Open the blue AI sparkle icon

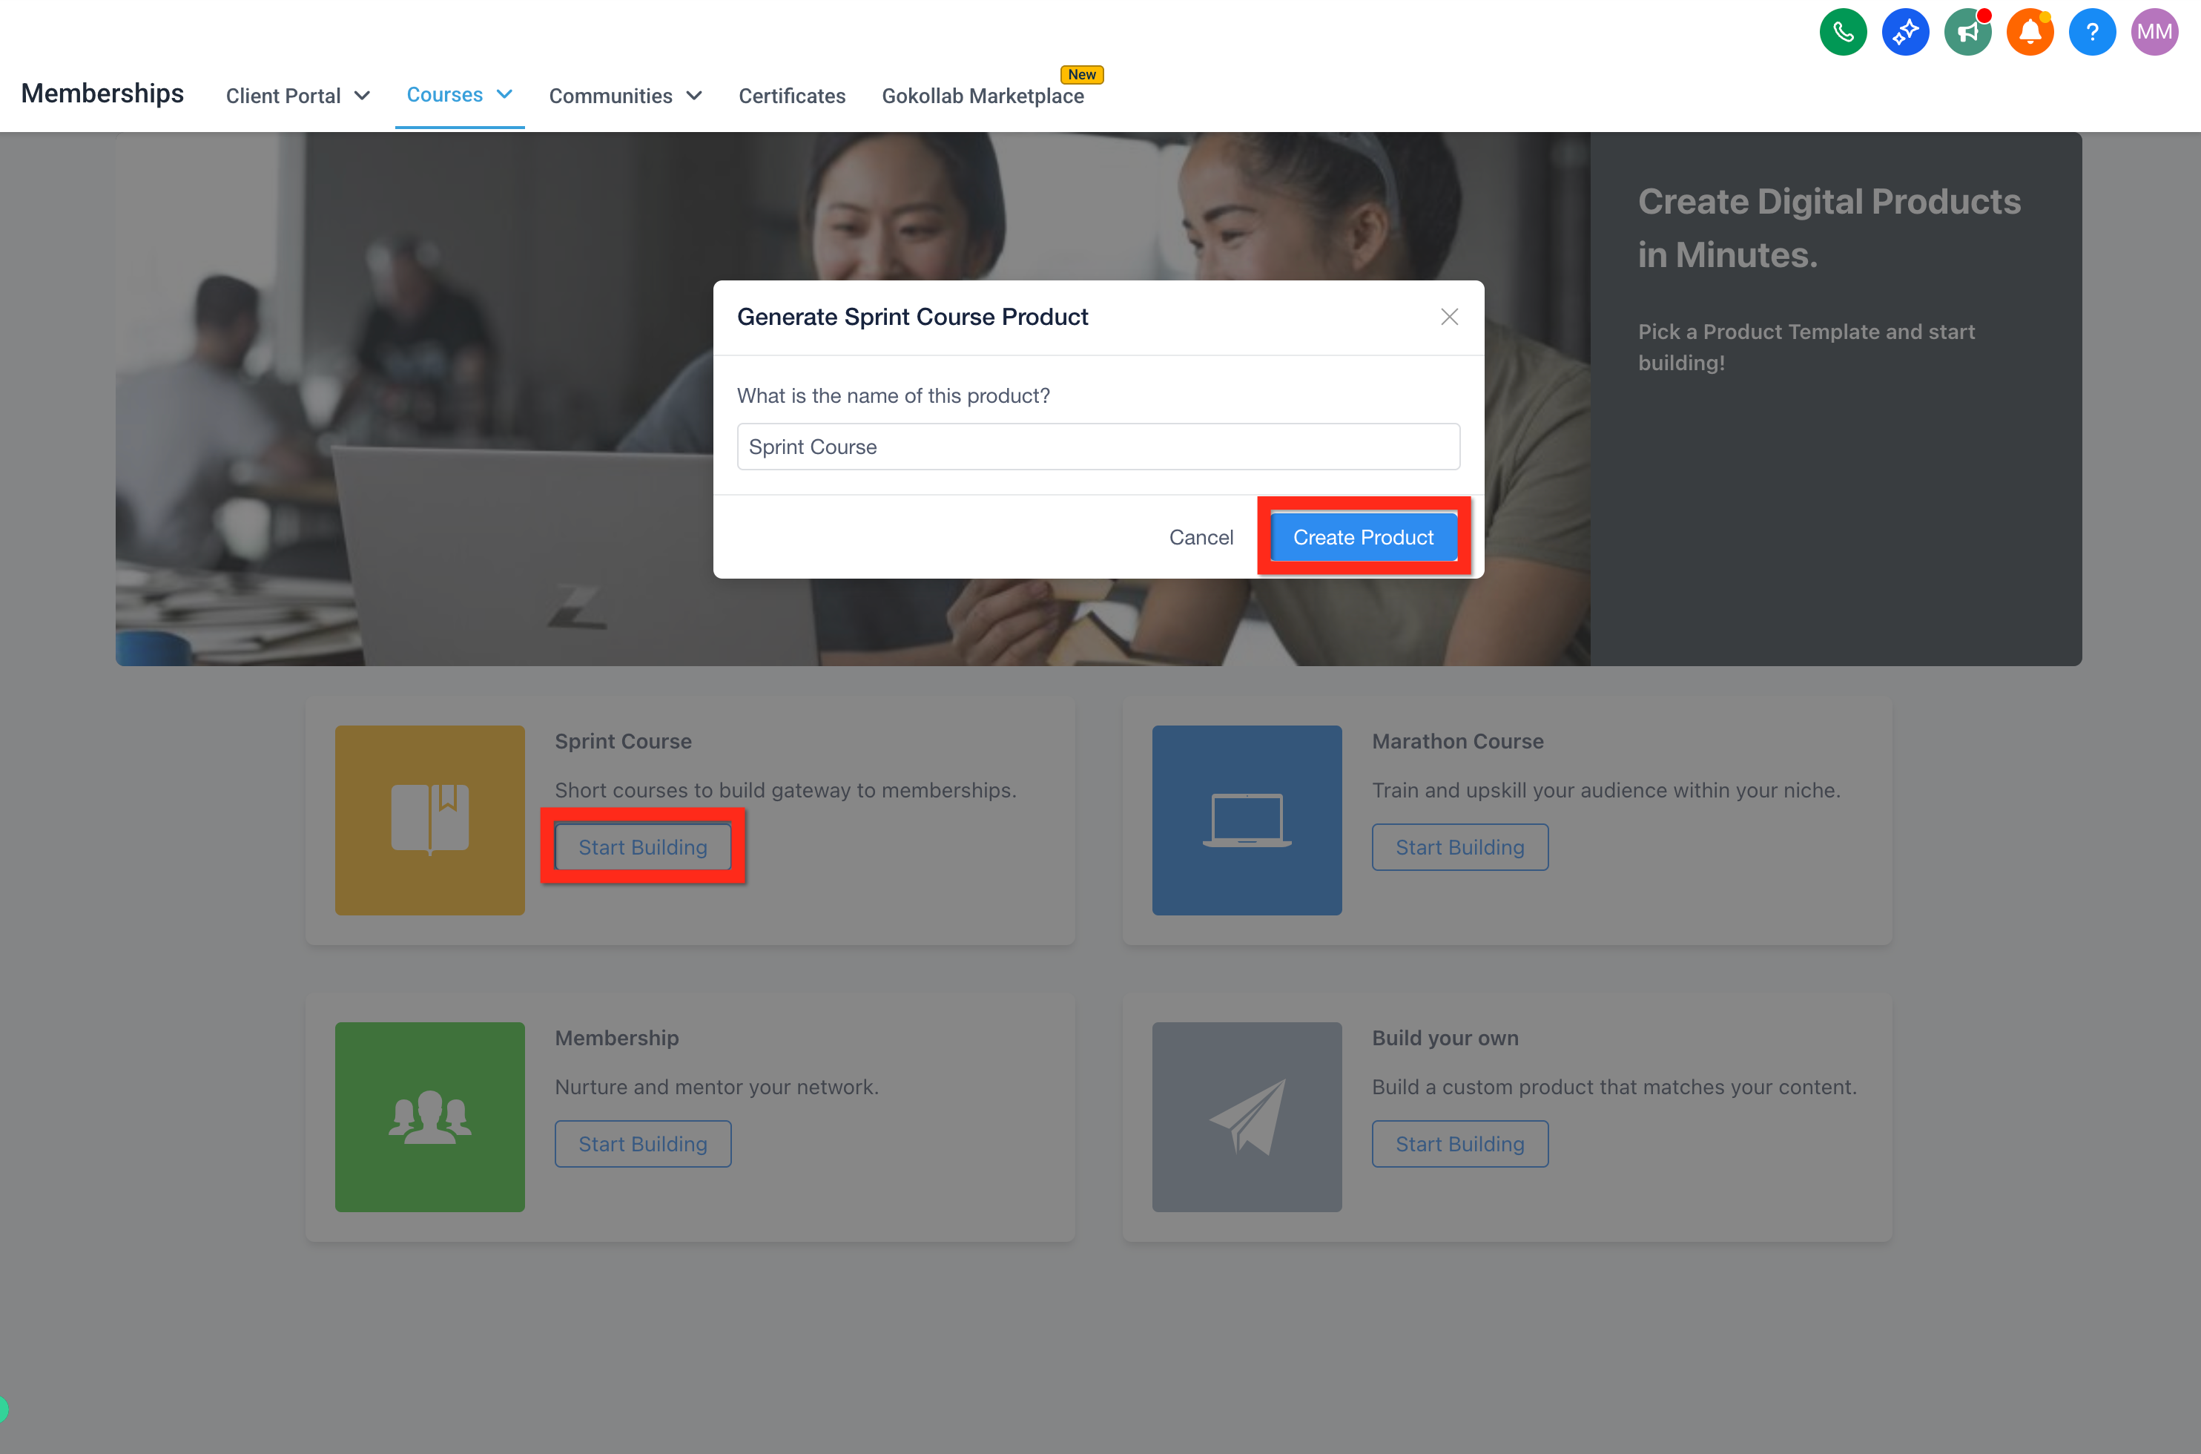tap(1904, 33)
